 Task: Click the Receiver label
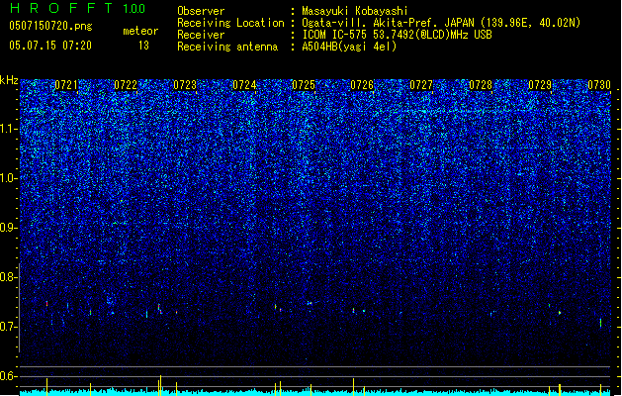click(201, 35)
